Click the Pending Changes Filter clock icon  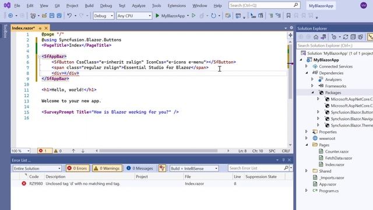click(334, 37)
